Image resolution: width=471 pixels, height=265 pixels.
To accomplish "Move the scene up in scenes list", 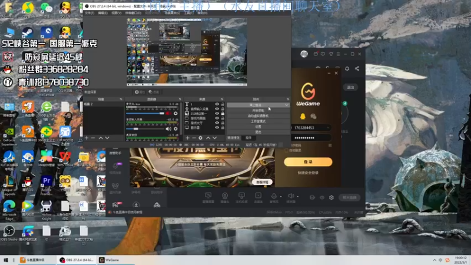I will [x=101, y=138].
